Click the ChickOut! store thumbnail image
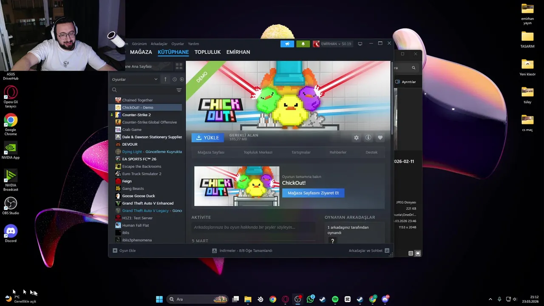The height and width of the screenshot is (306, 544). (x=237, y=186)
